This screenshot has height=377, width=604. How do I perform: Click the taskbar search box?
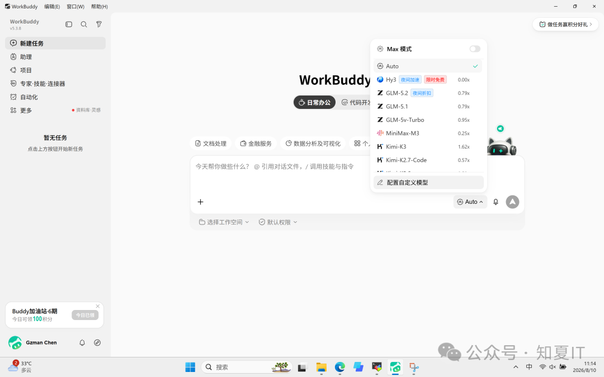(x=247, y=367)
